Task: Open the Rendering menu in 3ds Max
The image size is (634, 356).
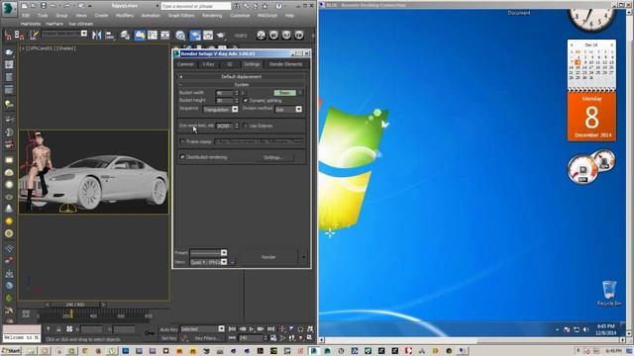Action: pos(212,16)
